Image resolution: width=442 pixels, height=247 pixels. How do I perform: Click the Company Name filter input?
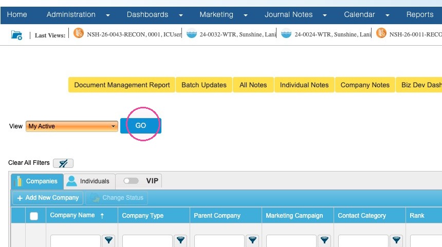pos(76,241)
